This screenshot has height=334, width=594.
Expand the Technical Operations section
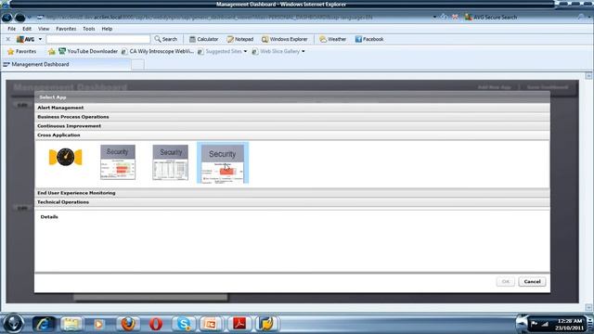point(292,202)
